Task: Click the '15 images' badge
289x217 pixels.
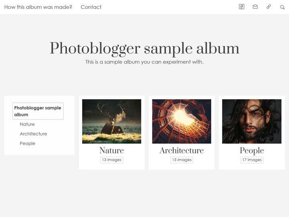Action: click(181, 160)
